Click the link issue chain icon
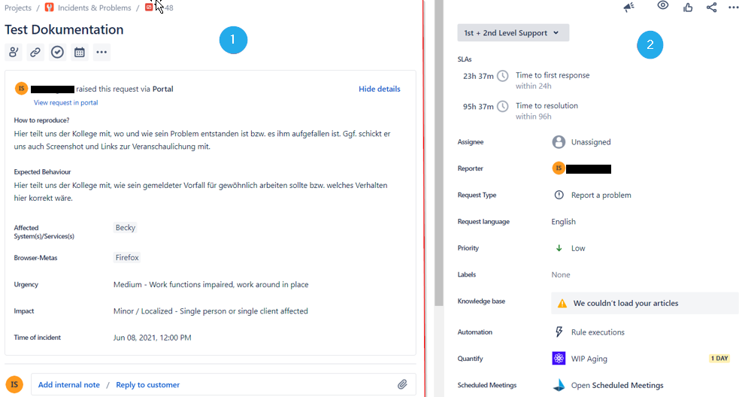The width and height of the screenshot is (742, 397). [x=35, y=52]
